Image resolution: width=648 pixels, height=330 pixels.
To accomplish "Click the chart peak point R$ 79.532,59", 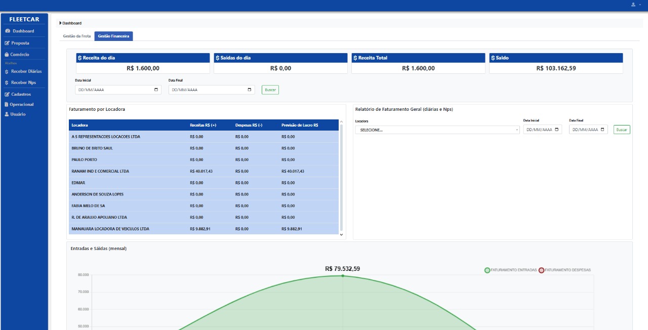I will pyautogui.click(x=343, y=276).
